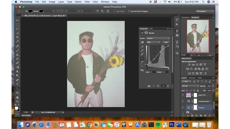Select the Brush tool
Screen dimensions: 230x129
(x=17, y=50)
